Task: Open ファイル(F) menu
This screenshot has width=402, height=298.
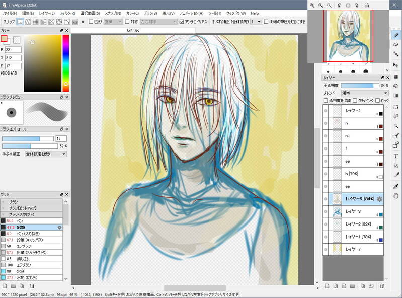Action: coord(9,13)
